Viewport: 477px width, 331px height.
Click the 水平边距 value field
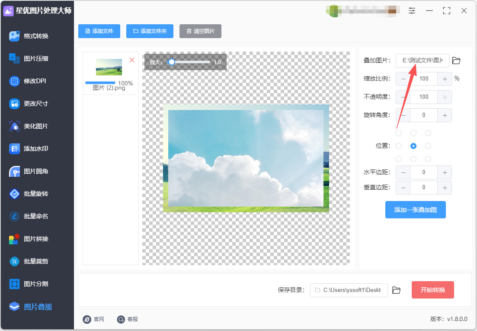point(424,172)
